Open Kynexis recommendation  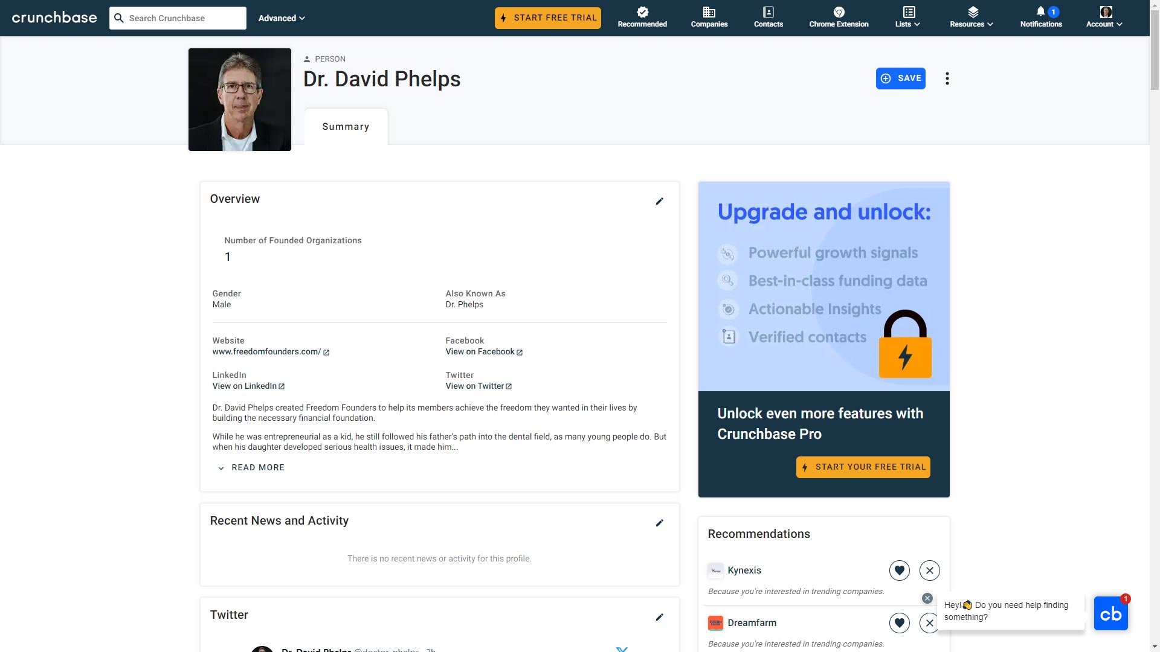click(744, 570)
